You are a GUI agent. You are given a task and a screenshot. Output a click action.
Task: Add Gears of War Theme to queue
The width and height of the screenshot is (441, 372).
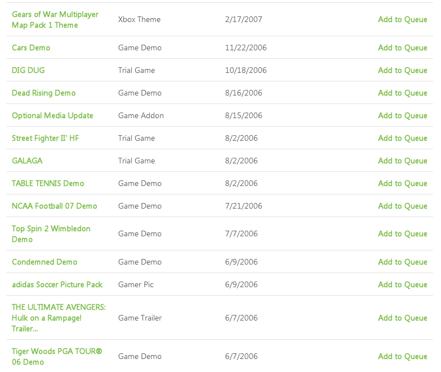click(x=403, y=20)
